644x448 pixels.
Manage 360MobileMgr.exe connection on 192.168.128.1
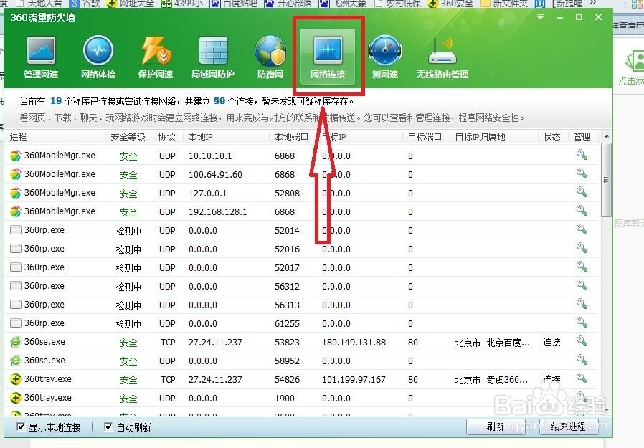582,211
